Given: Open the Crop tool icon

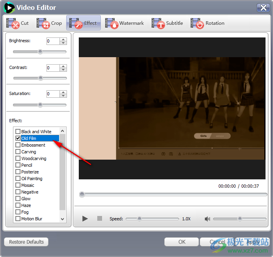Looking at the screenshot, I should click(x=43, y=24).
